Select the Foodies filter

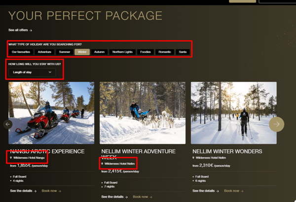coord(146,52)
